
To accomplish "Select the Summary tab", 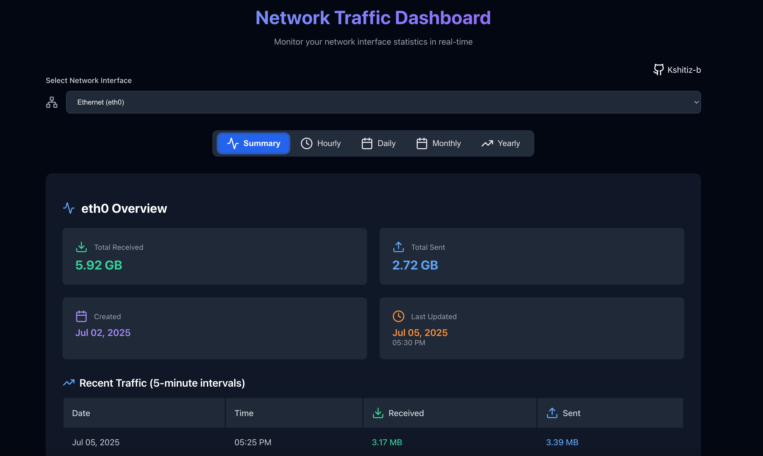I will [x=253, y=143].
